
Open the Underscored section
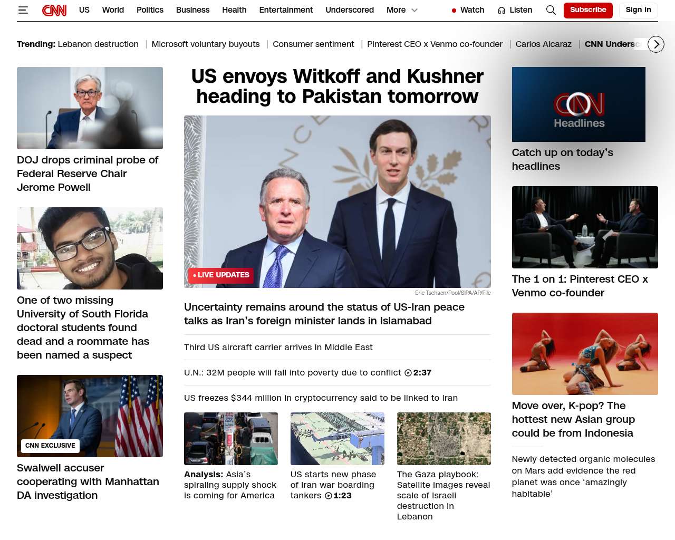[x=350, y=10]
